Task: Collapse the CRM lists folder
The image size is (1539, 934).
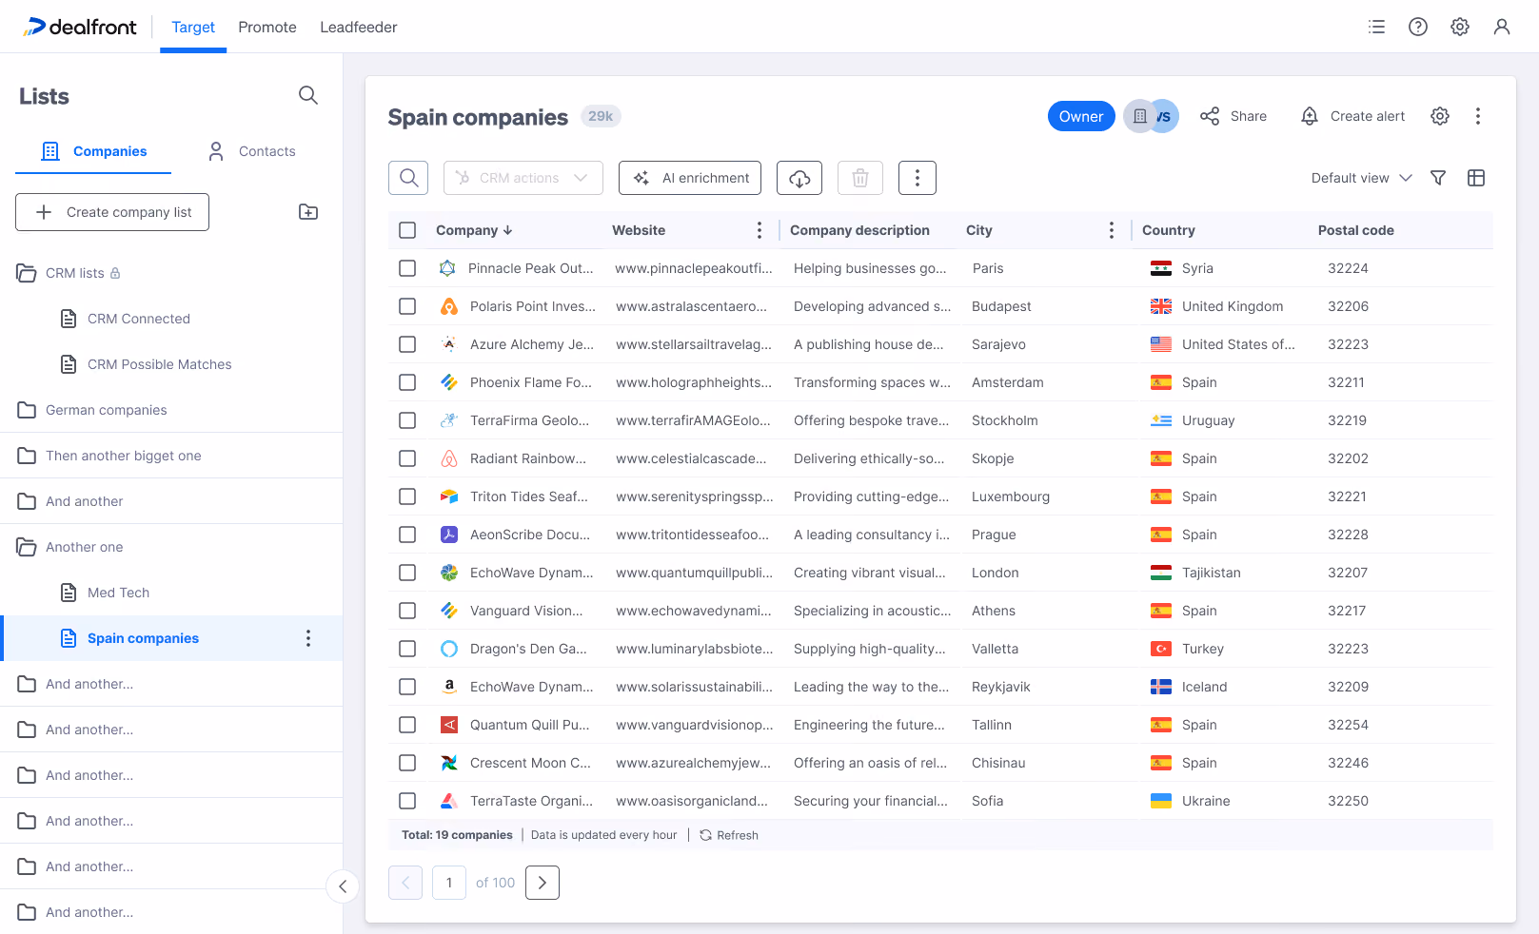Action: coord(27,273)
